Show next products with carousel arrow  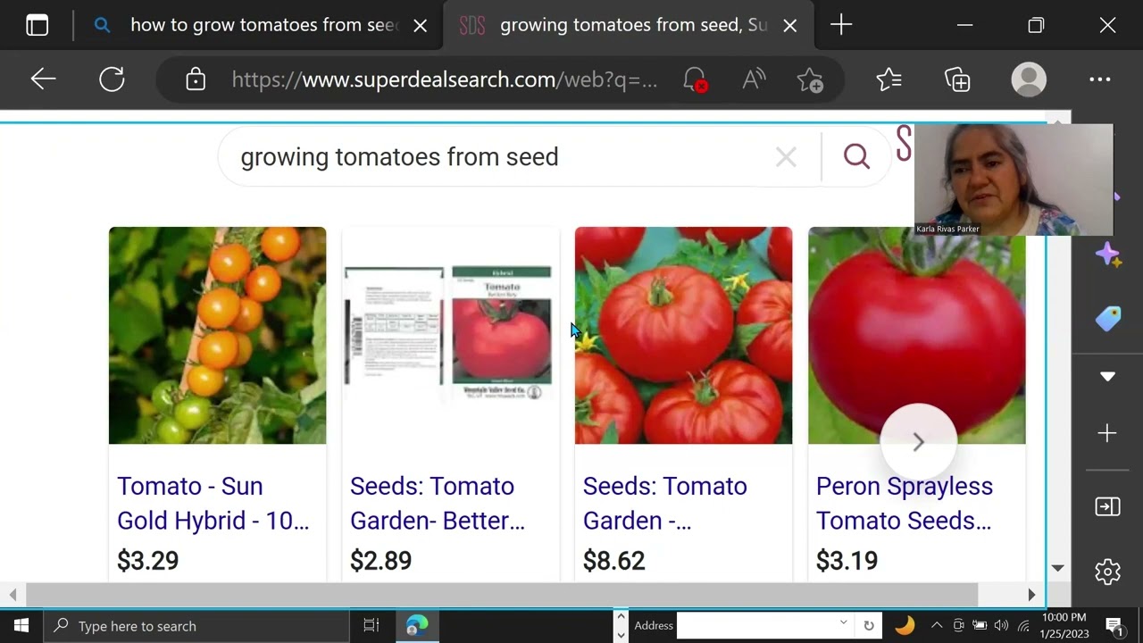(x=918, y=442)
